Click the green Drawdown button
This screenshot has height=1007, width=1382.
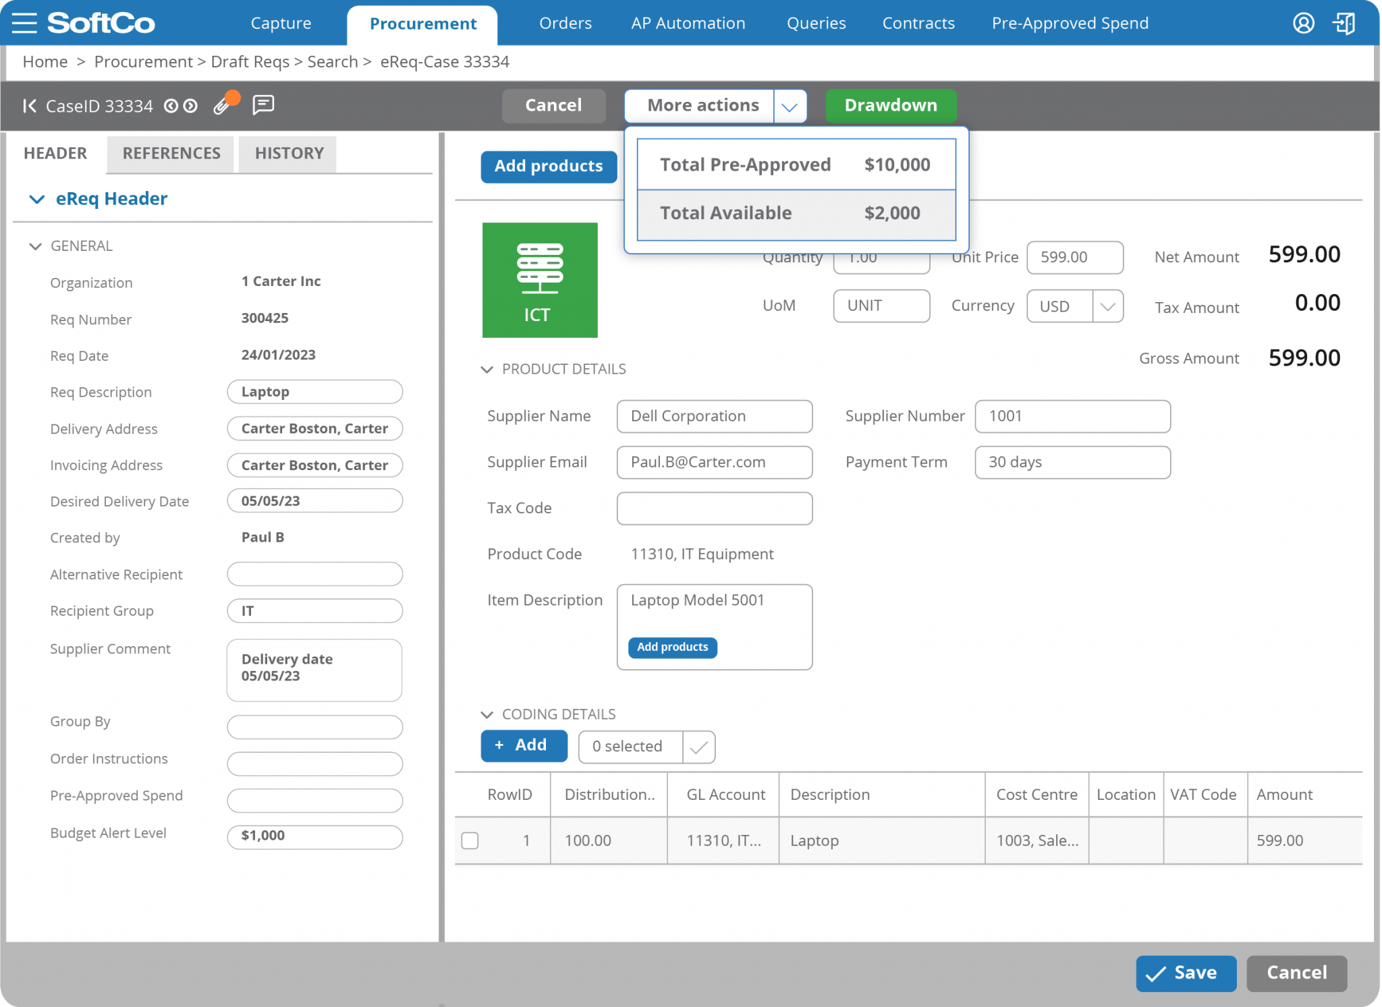click(891, 105)
